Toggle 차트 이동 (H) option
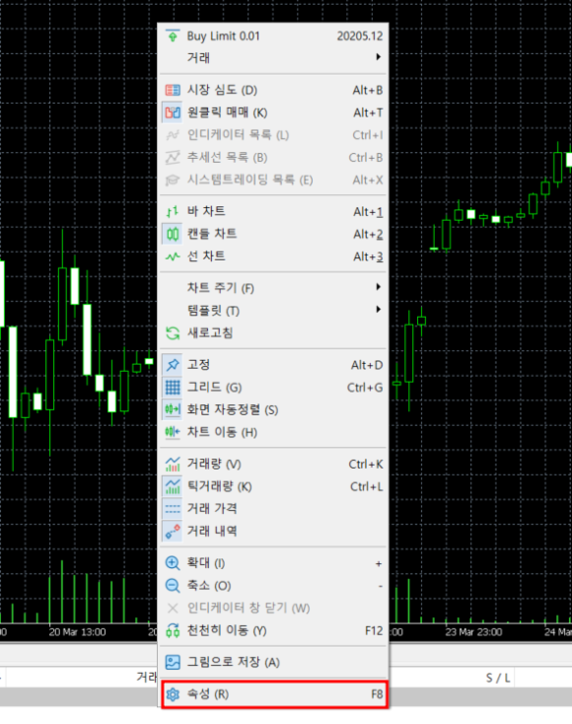572x724 pixels. tap(273, 432)
